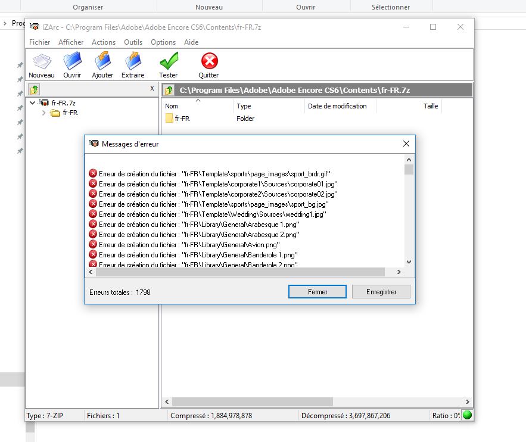Screen dimensions: 526x442
Task: Click the up-folder icon beside archive path
Action: (169, 90)
